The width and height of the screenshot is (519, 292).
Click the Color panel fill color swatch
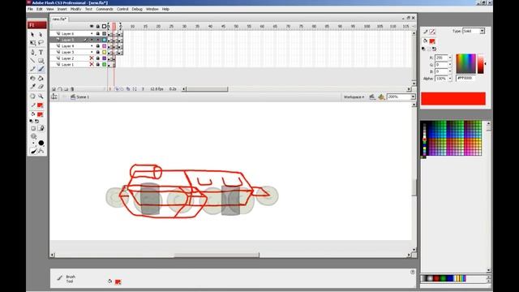click(432, 41)
